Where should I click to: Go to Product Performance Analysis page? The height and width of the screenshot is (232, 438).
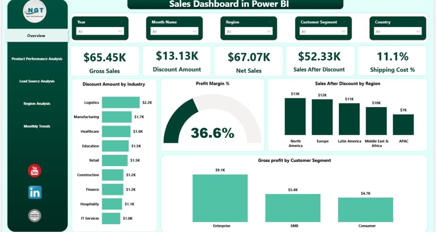coord(37,59)
